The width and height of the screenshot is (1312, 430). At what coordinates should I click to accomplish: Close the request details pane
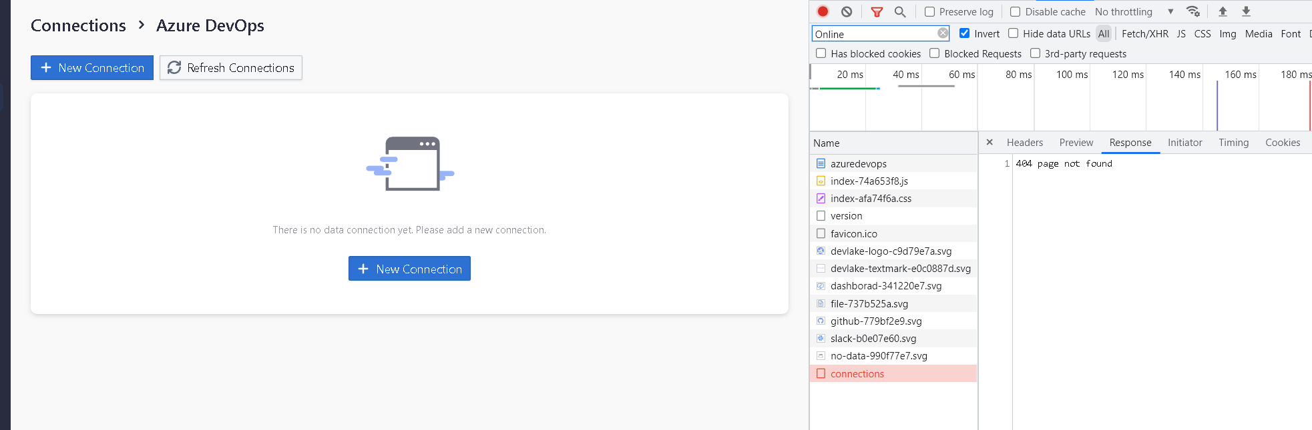coord(990,142)
